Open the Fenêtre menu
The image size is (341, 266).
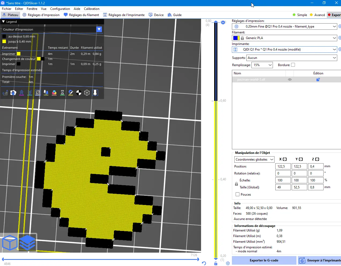point(32,9)
